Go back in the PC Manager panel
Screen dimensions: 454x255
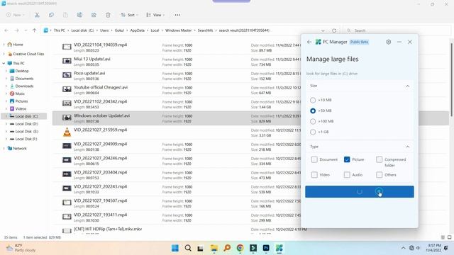309,42
